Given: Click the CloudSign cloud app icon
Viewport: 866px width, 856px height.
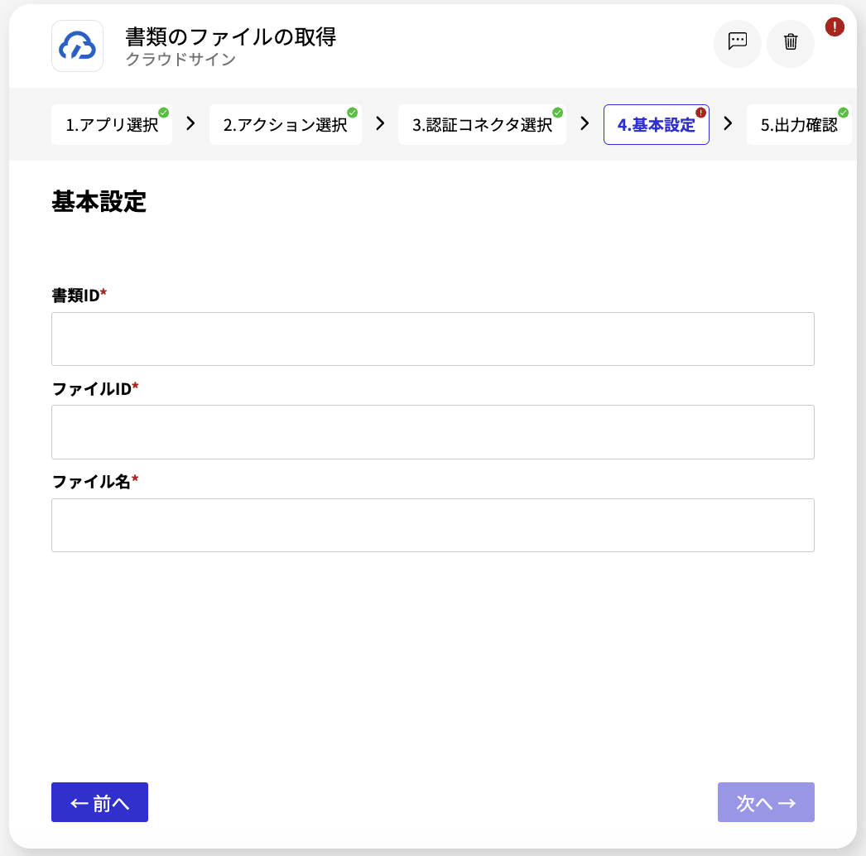Looking at the screenshot, I should point(77,46).
